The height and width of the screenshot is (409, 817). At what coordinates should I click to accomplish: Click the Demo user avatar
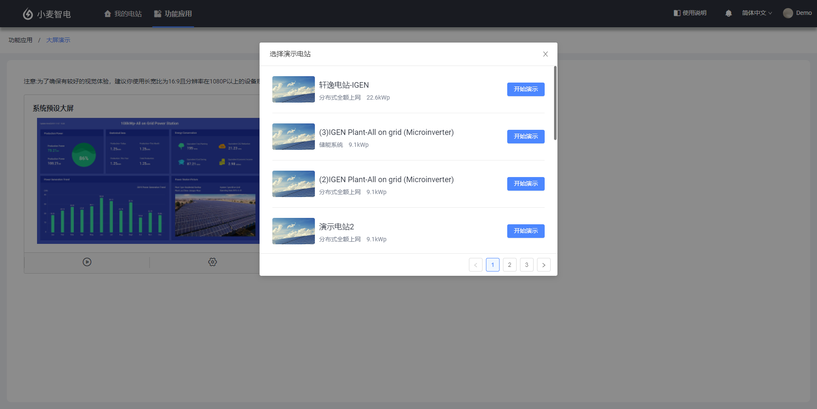pos(788,13)
